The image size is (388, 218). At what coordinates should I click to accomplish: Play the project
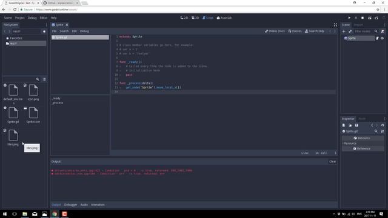click(349, 18)
